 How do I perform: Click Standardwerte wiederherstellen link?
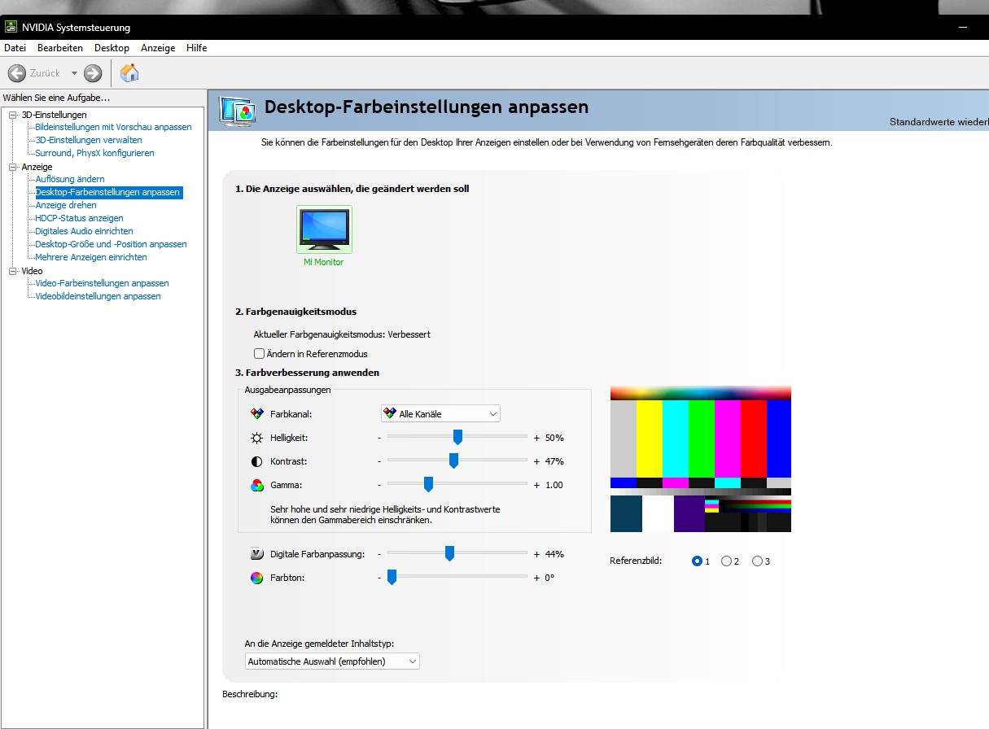[x=939, y=123]
